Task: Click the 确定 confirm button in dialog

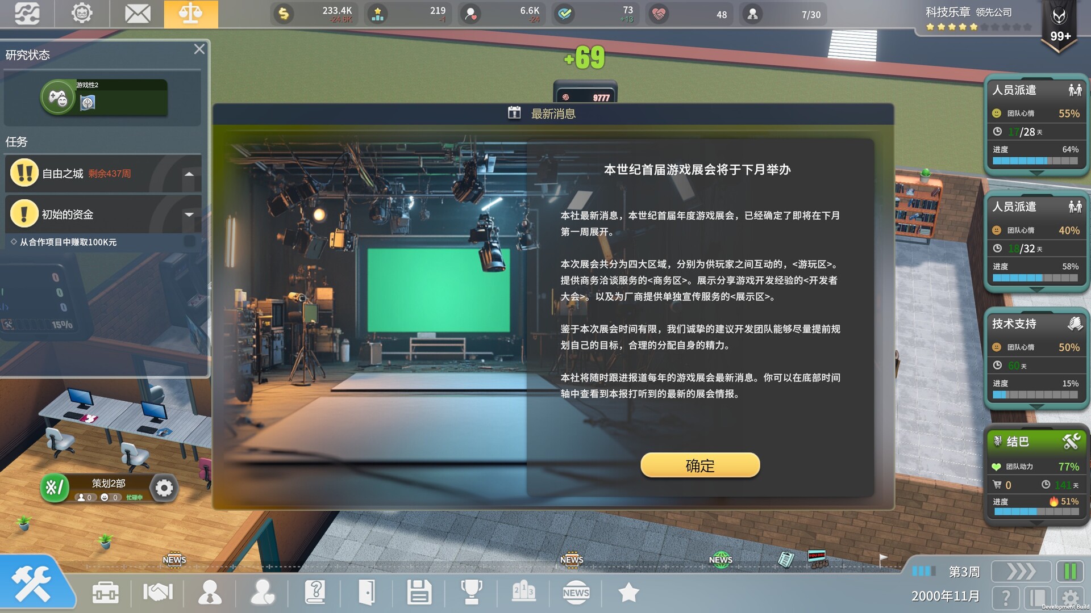Action: [699, 465]
